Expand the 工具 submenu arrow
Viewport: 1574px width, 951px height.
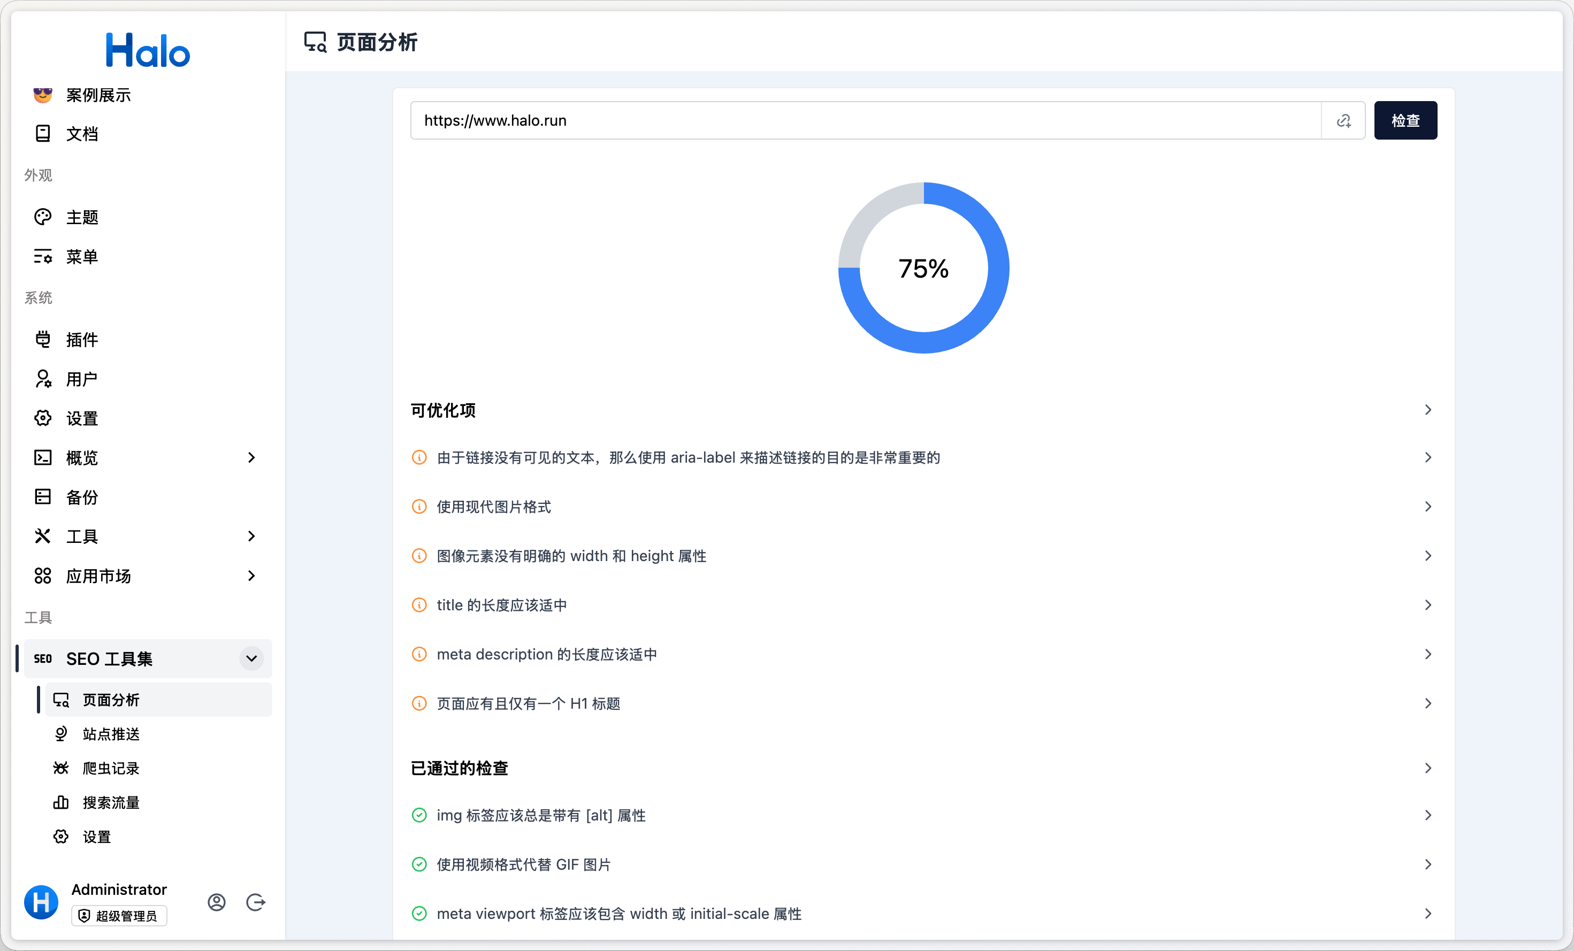[x=251, y=536]
